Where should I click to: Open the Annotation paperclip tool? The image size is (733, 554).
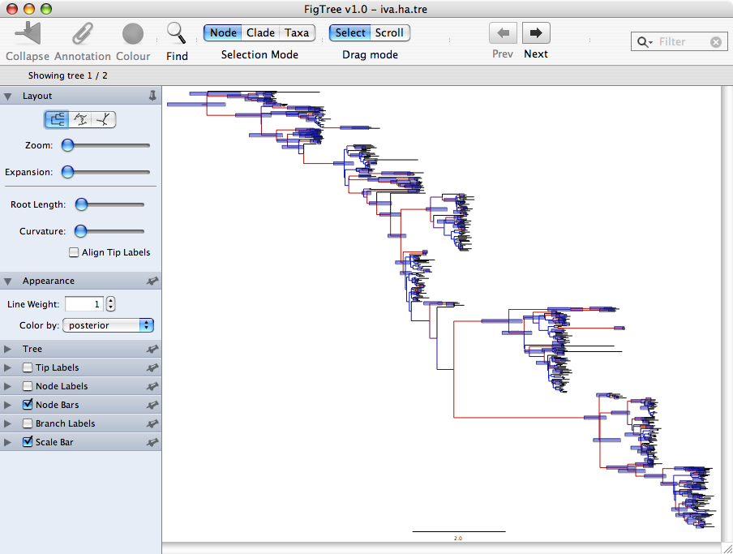coord(82,35)
